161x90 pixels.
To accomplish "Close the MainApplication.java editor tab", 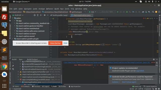I will (x=92, y=15).
